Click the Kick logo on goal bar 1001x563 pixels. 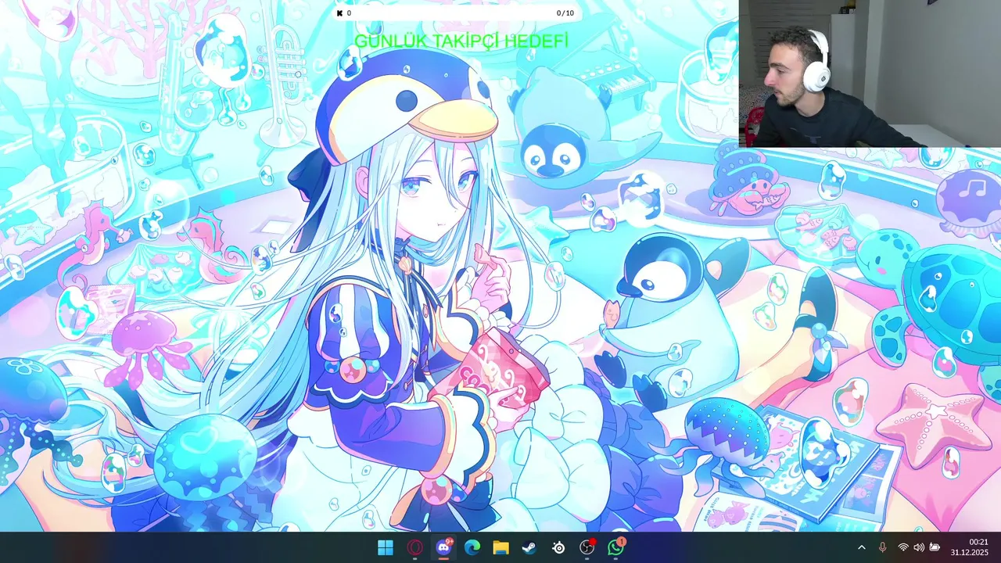coord(340,13)
